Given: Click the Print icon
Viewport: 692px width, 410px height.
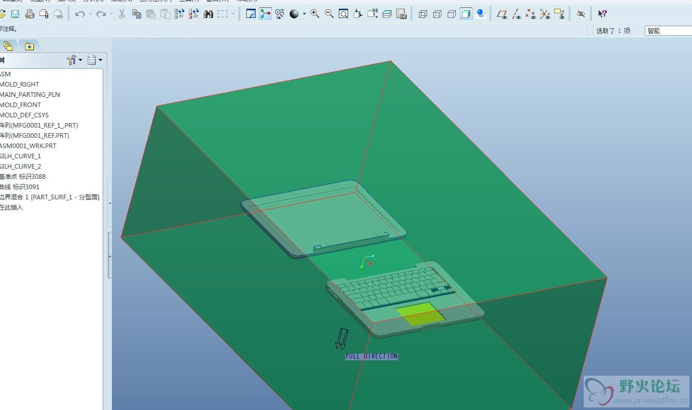Looking at the screenshot, I should pos(30,14).
